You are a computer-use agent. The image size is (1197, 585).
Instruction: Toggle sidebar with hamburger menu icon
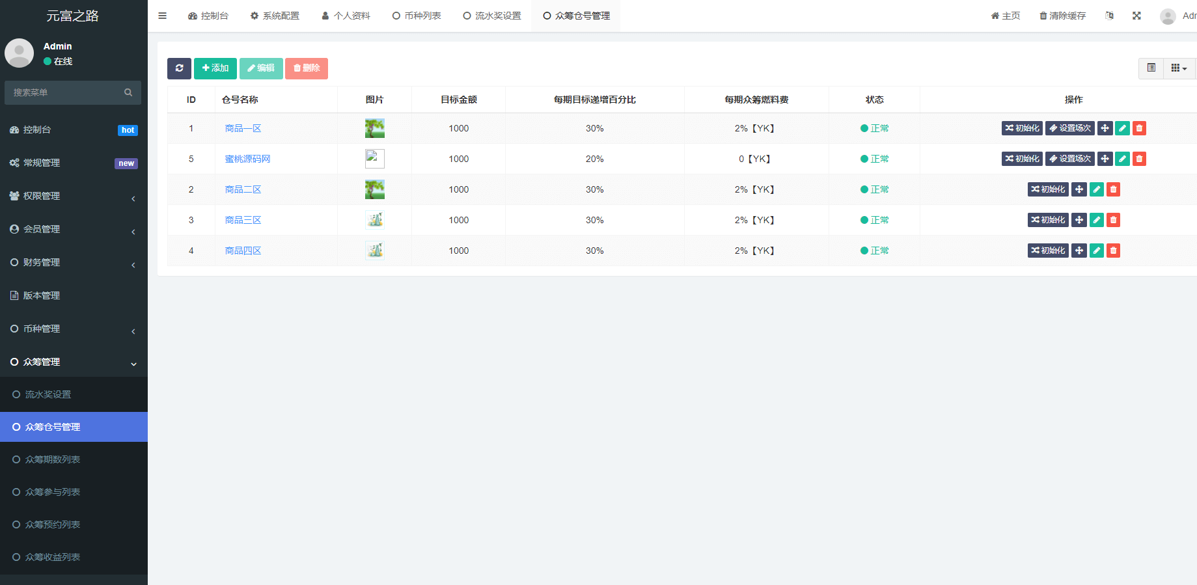163,16
